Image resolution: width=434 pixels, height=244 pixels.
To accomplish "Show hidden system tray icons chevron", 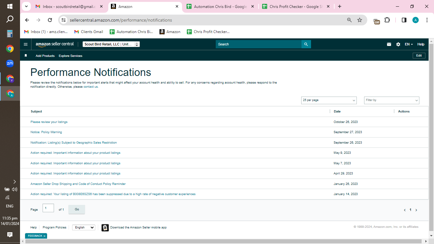I will pos(14,182).
